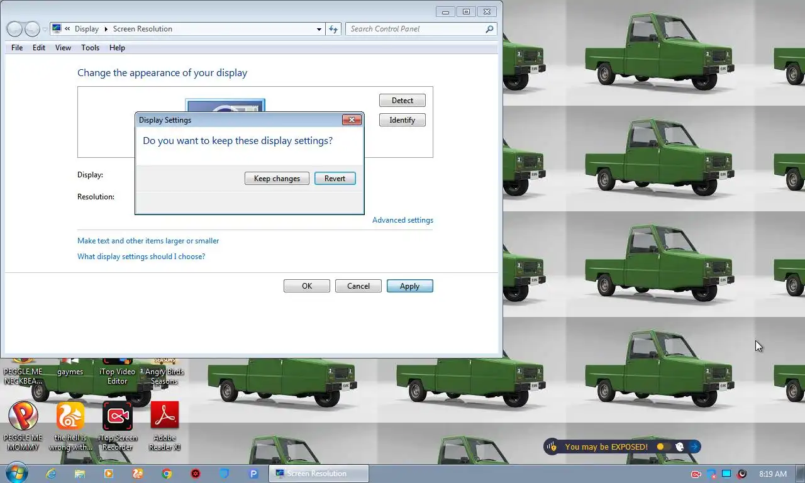Click the Screen Resolution breadcrumb
Image resolution: width=805 pixels, height=483 pixels.
tap(142, 29)
